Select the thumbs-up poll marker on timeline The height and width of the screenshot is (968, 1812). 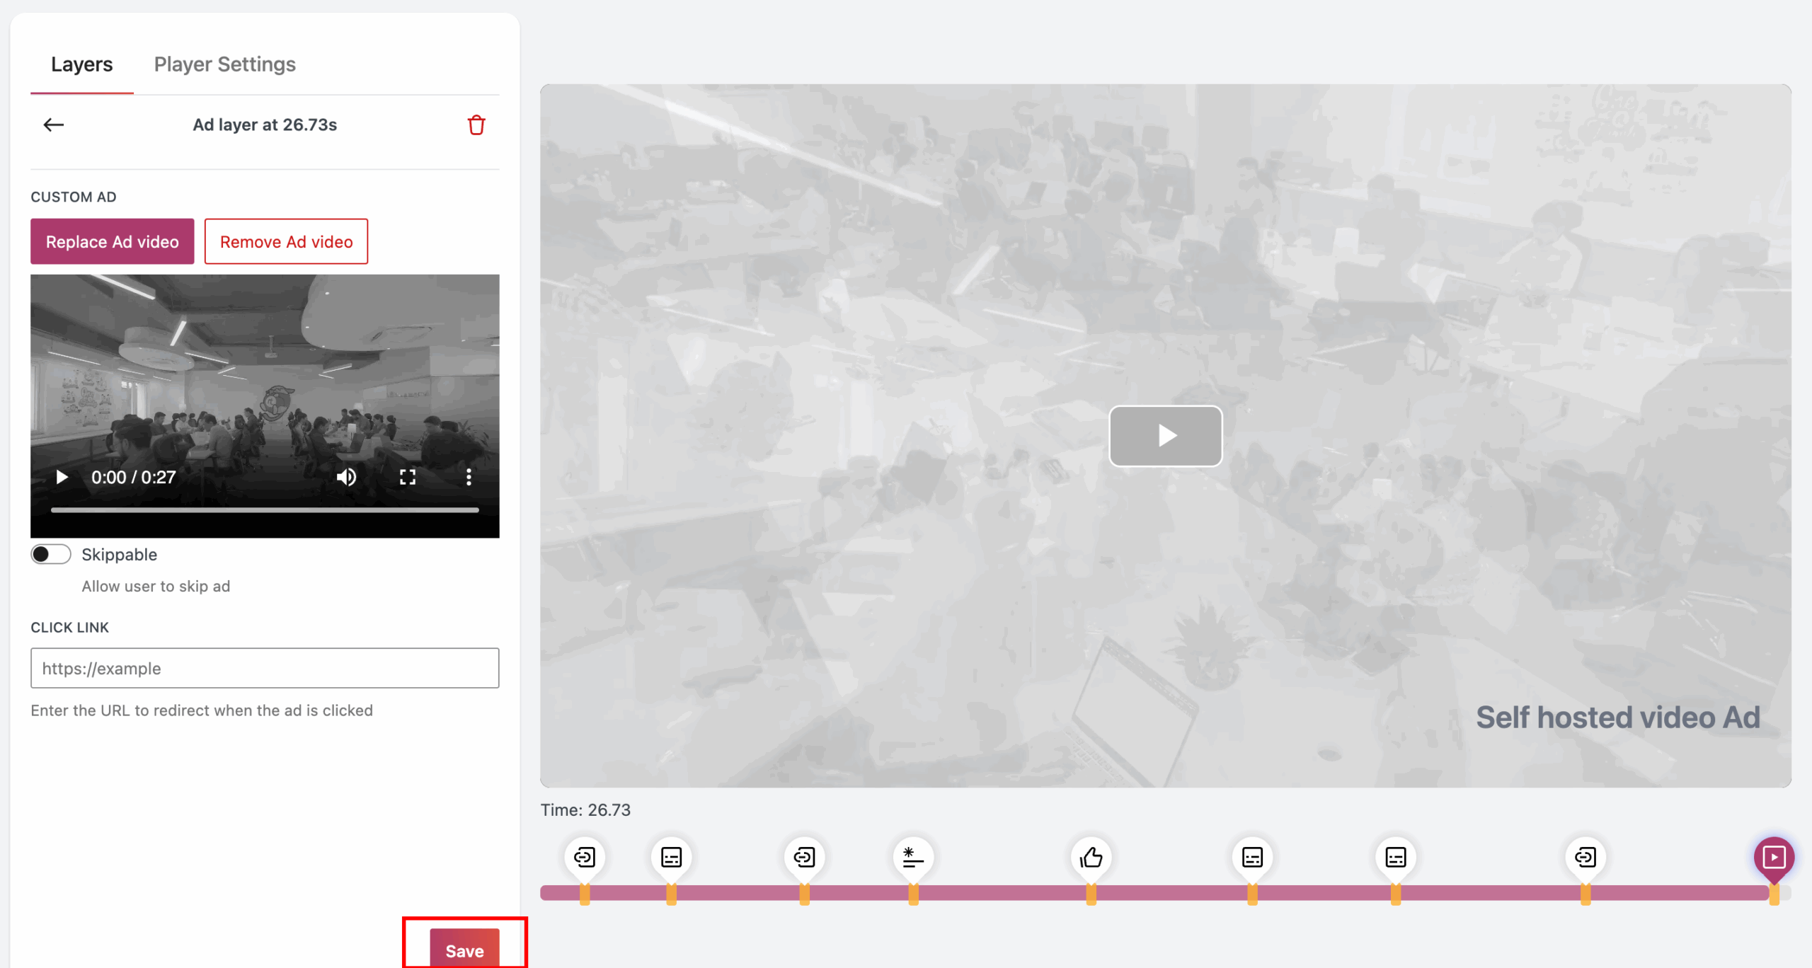pos(1091,858)
